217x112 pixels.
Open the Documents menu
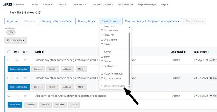[x=80, y=4]
